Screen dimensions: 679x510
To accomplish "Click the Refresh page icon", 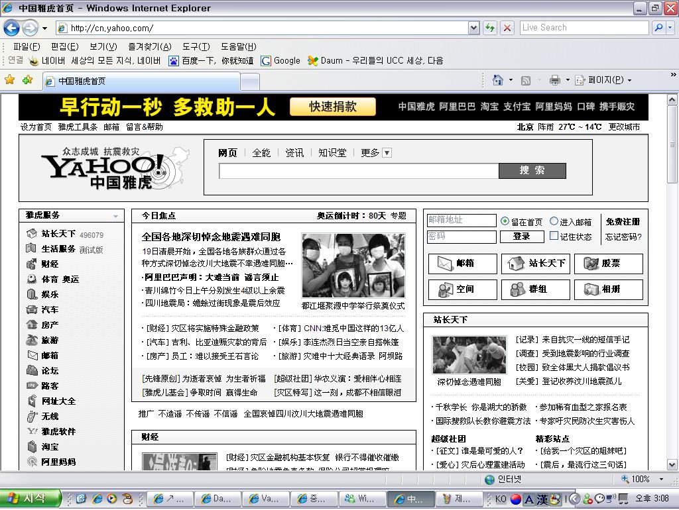I will coord(490,28).
